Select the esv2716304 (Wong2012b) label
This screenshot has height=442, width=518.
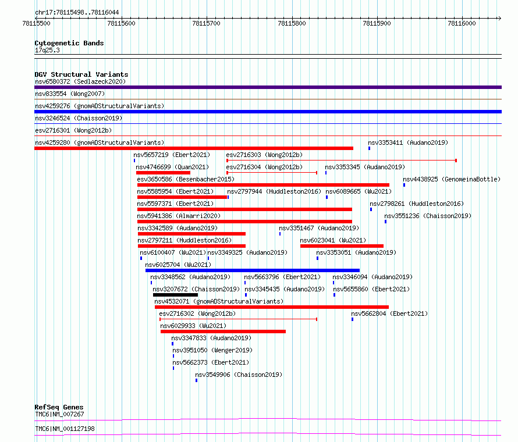point(264,167)
